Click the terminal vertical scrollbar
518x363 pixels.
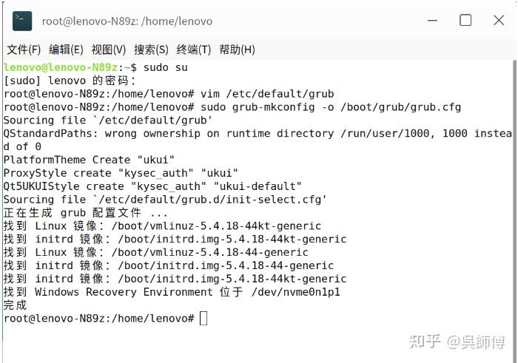(x=515, y=211)
